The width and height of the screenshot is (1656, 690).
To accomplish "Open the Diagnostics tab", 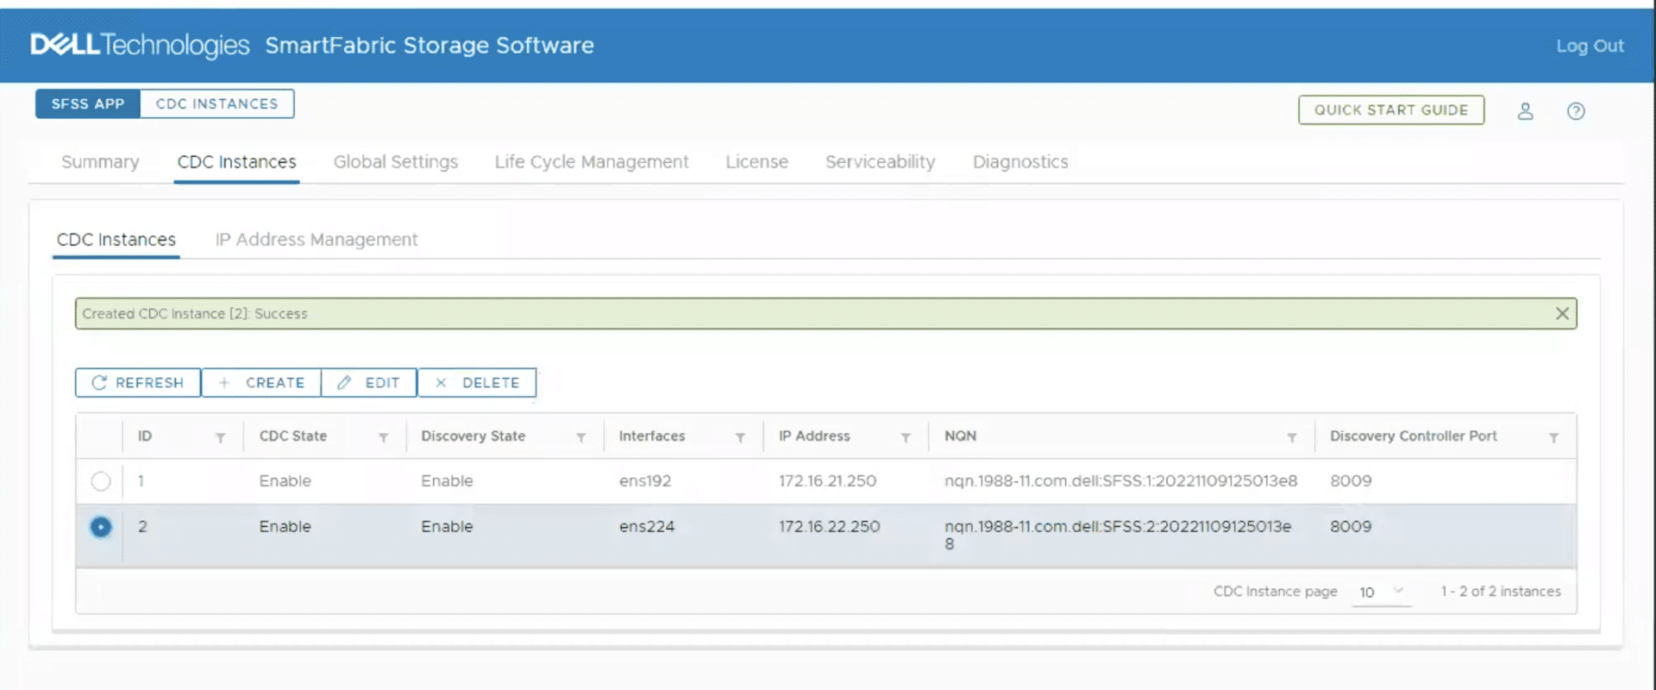I will pos(1020,162).
